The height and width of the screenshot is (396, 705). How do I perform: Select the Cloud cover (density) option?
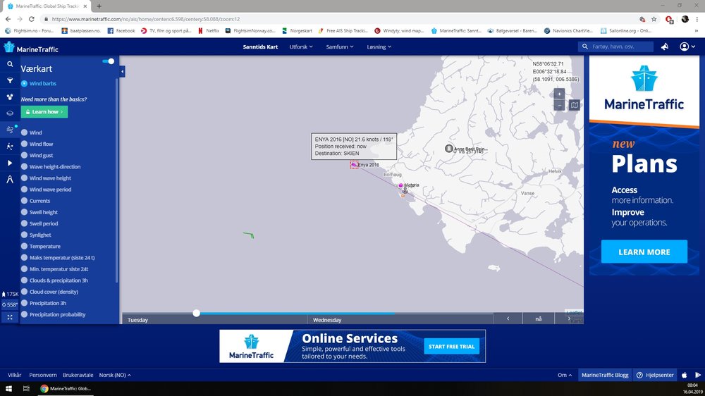pyautogui.click(x=24, y=292)
